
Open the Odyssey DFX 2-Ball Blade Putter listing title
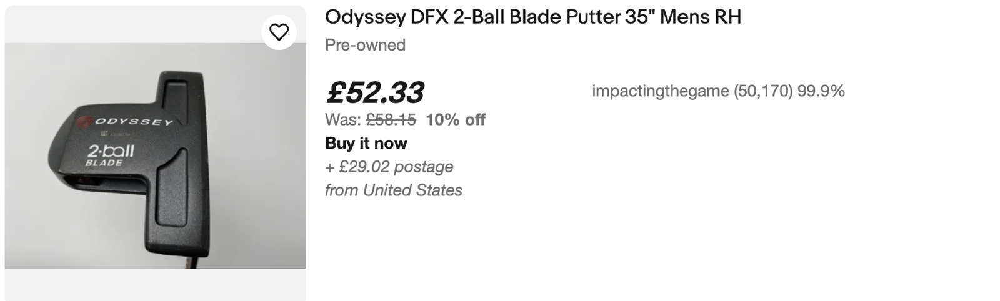[532, 17]
